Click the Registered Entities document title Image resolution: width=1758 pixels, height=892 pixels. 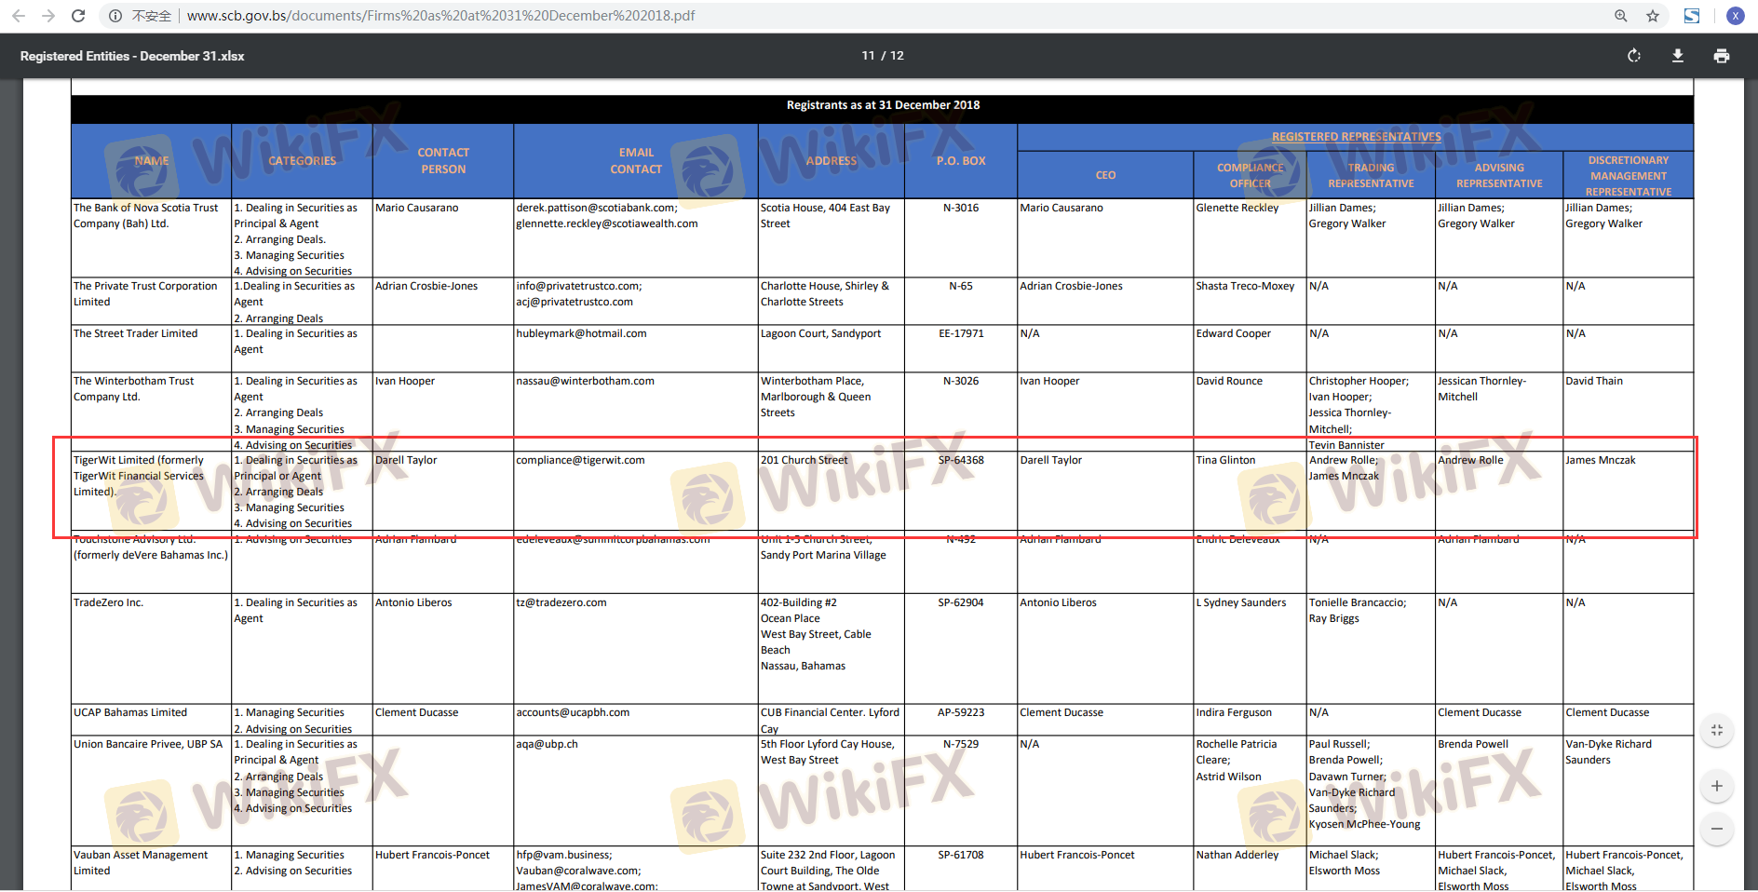[132, 56]
